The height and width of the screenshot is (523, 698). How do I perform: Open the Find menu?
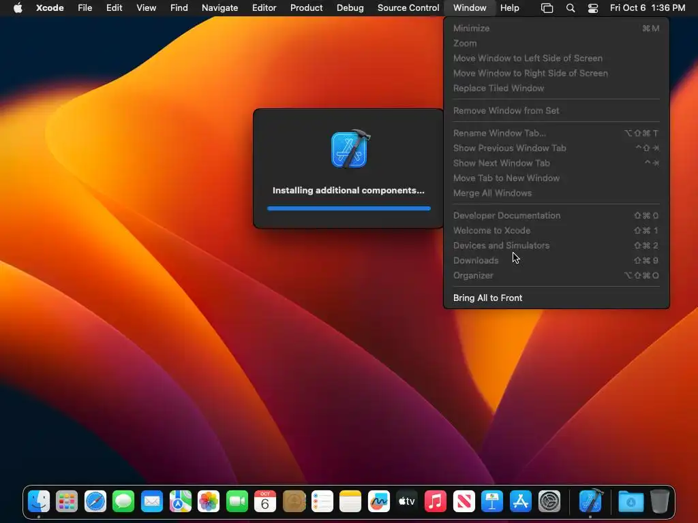click(179, 7)
